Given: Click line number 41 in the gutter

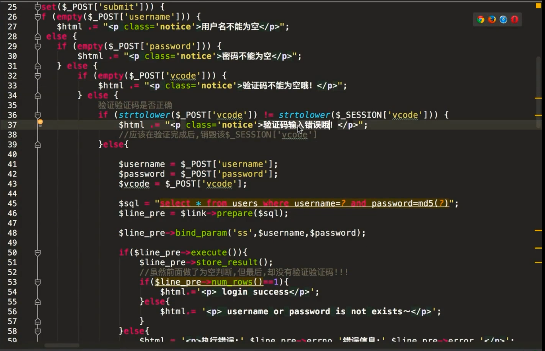Looking at the screenshot, I should (x=12, y=164).
